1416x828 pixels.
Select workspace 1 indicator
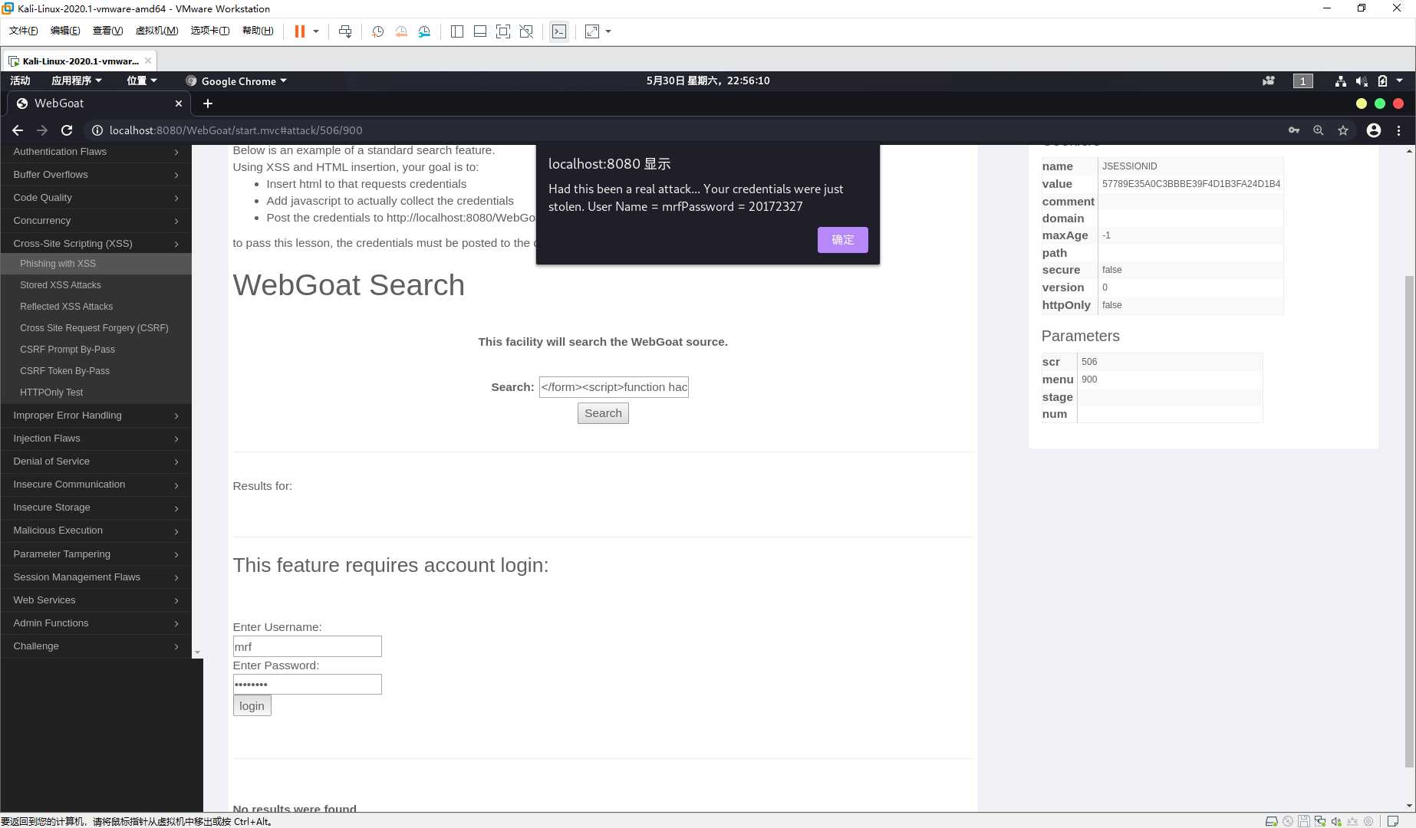click(1302, 80)
